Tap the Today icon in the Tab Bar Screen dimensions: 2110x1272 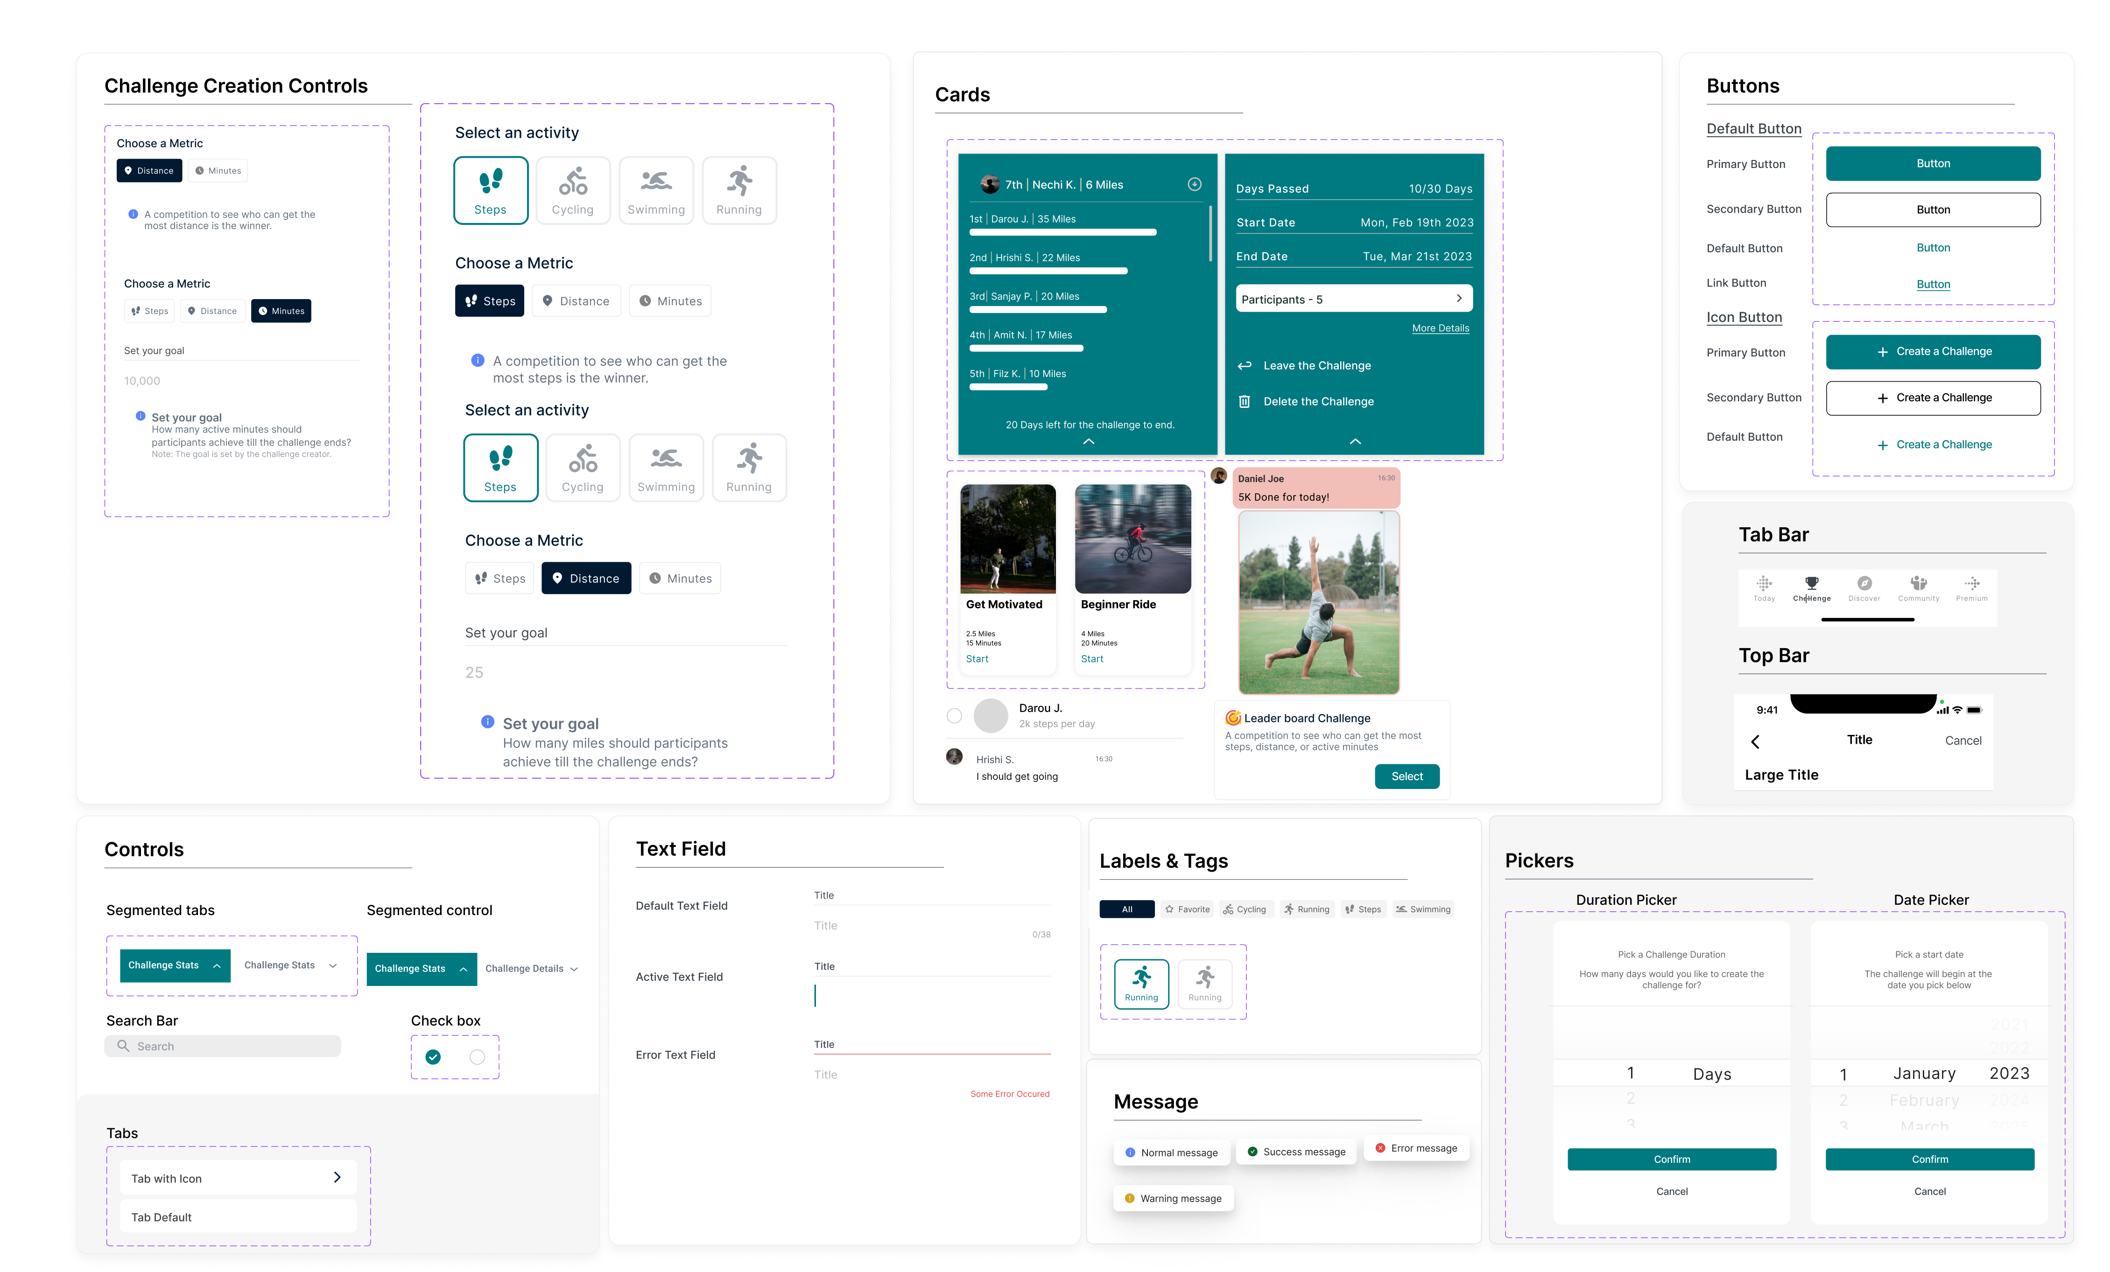(1763, 584)
